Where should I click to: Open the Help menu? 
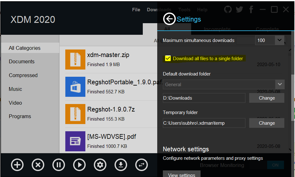pos(202,10)
